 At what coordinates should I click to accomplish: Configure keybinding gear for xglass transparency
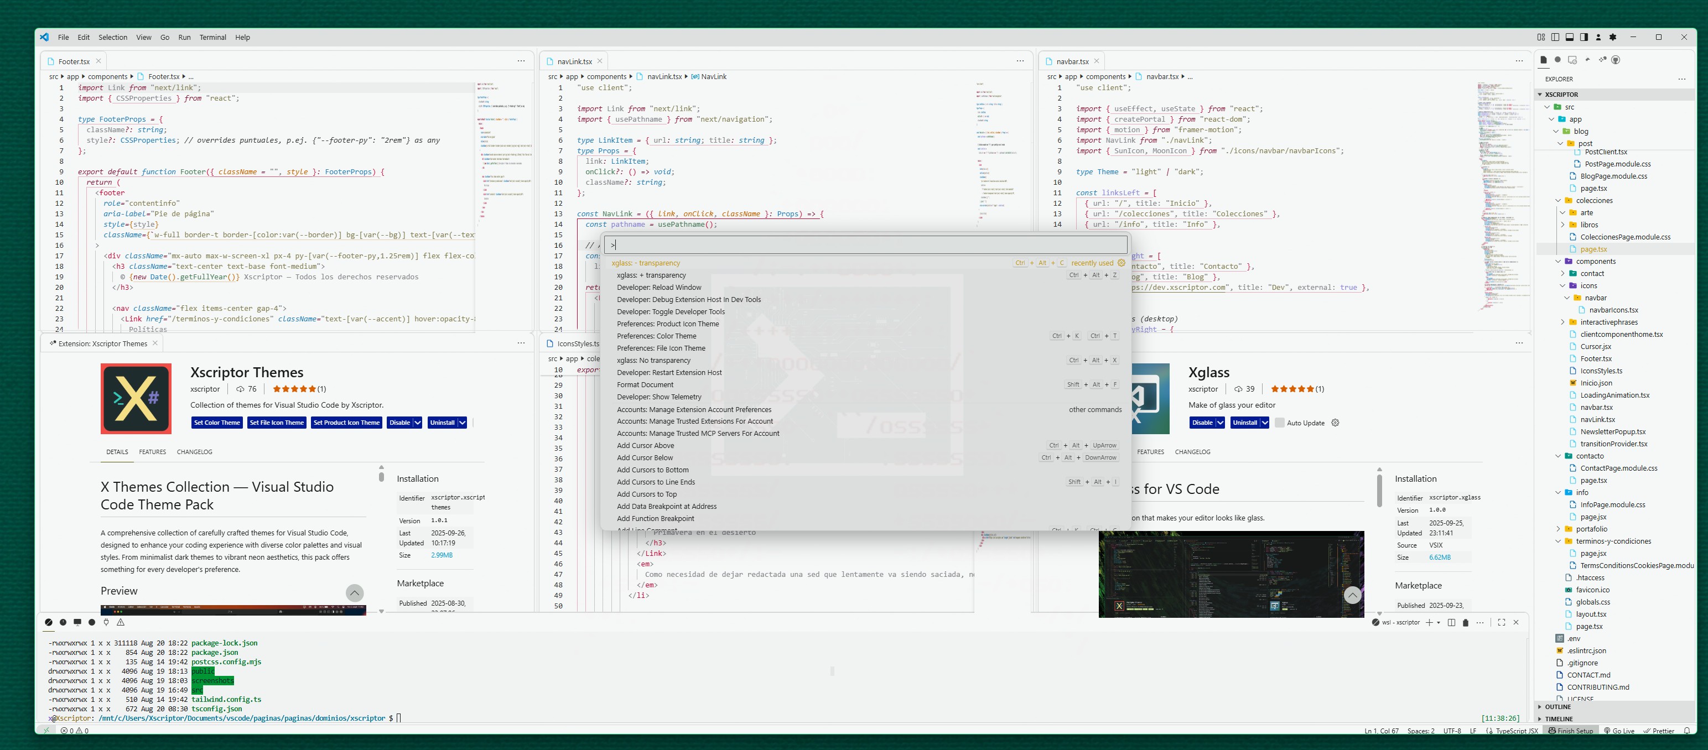pos(1121,263)
